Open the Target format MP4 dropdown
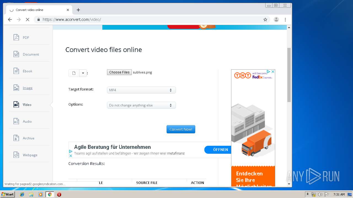This screenshot has height=198, width=353. (141, 90)
